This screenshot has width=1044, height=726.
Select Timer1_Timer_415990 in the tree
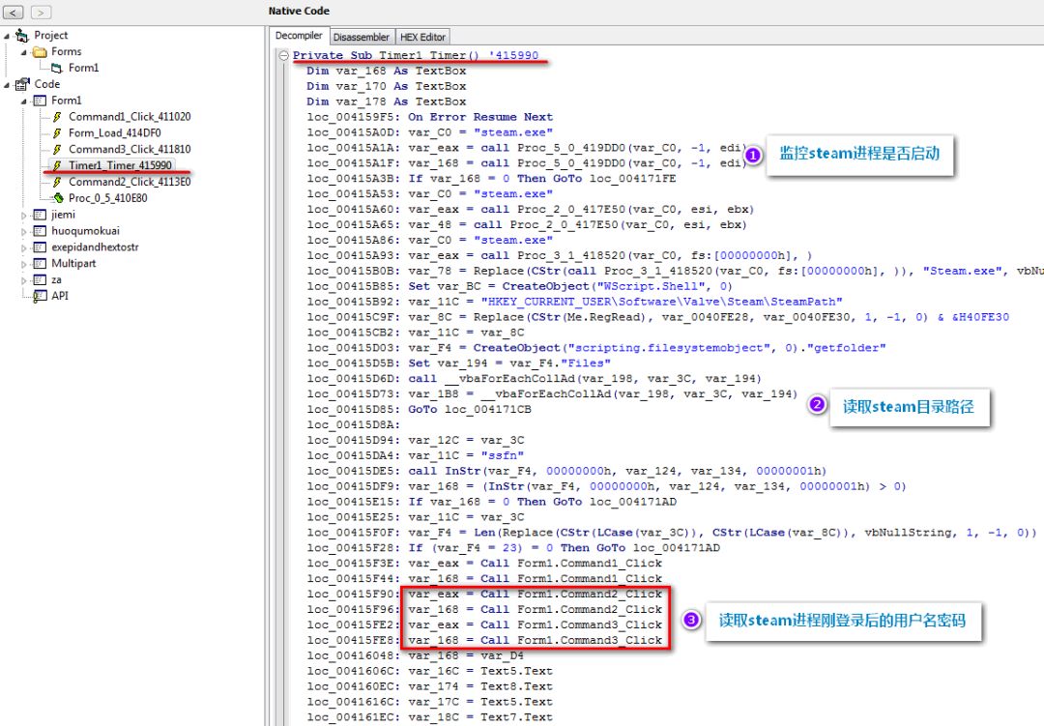tap(121, 165)
